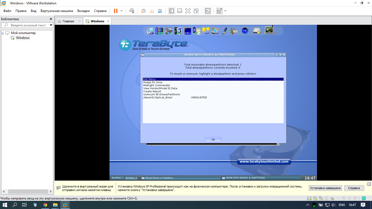Click the printer device status icon

tap(327, 198)
